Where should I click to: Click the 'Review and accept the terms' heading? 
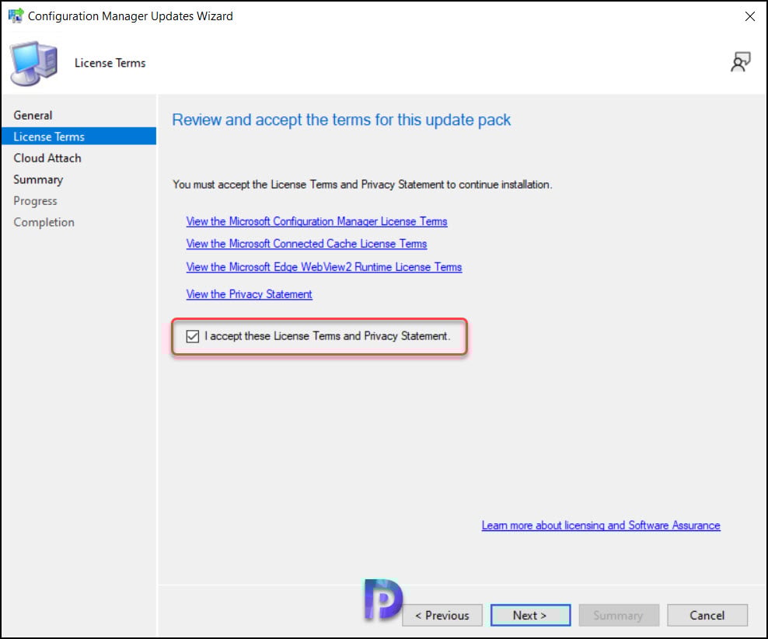(x=341, y=120)
